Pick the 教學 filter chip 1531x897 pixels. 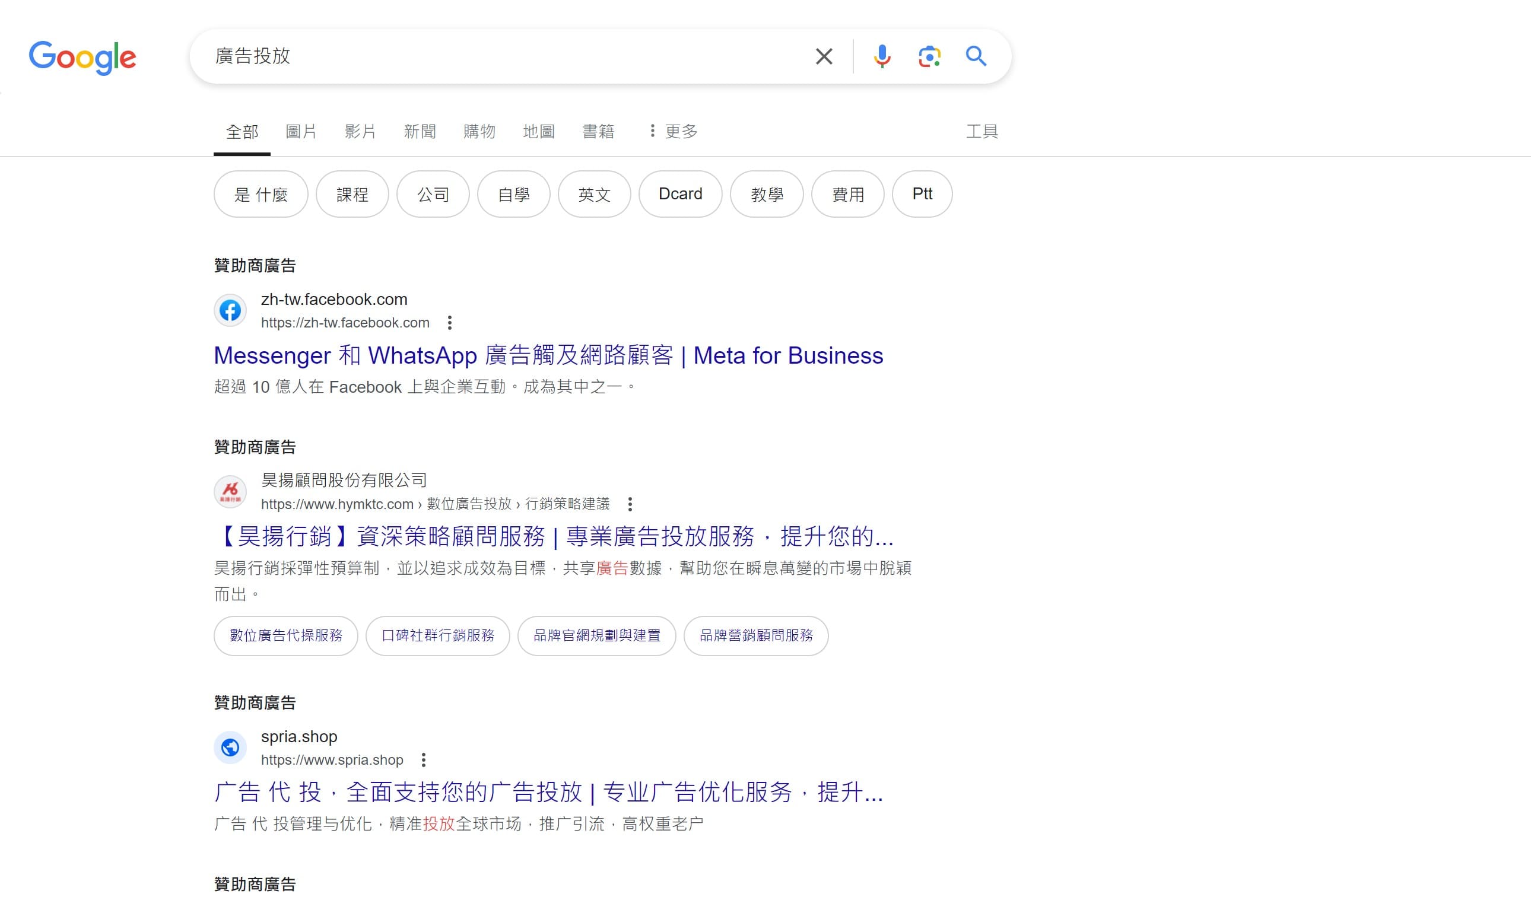click(767, 195)
